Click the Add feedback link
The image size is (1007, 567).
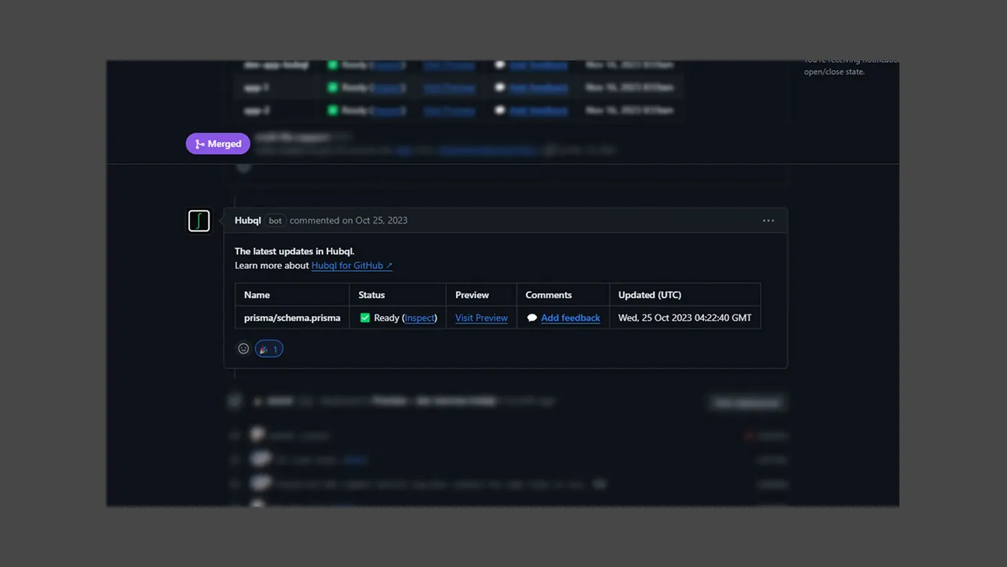coord(570,318)
